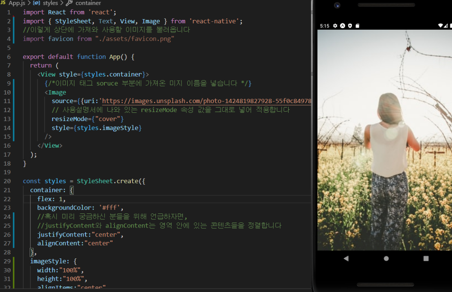Click the opening Image tag
The height and width of the screenshot is (292, 452).
pyautogui.click(x=56, y=93)
